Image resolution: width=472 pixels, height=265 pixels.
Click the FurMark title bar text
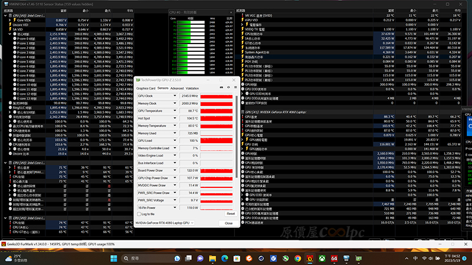pyautogui.click(x=61, y=244)
